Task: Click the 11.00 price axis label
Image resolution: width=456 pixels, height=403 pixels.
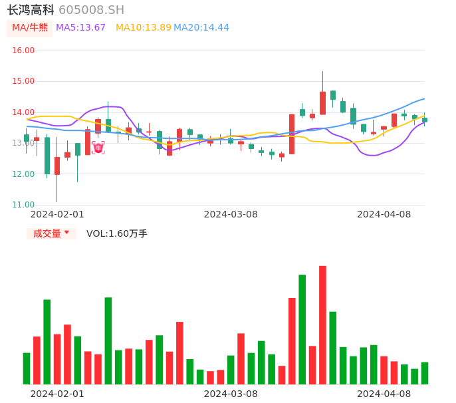Action: [x=23, y=205]
